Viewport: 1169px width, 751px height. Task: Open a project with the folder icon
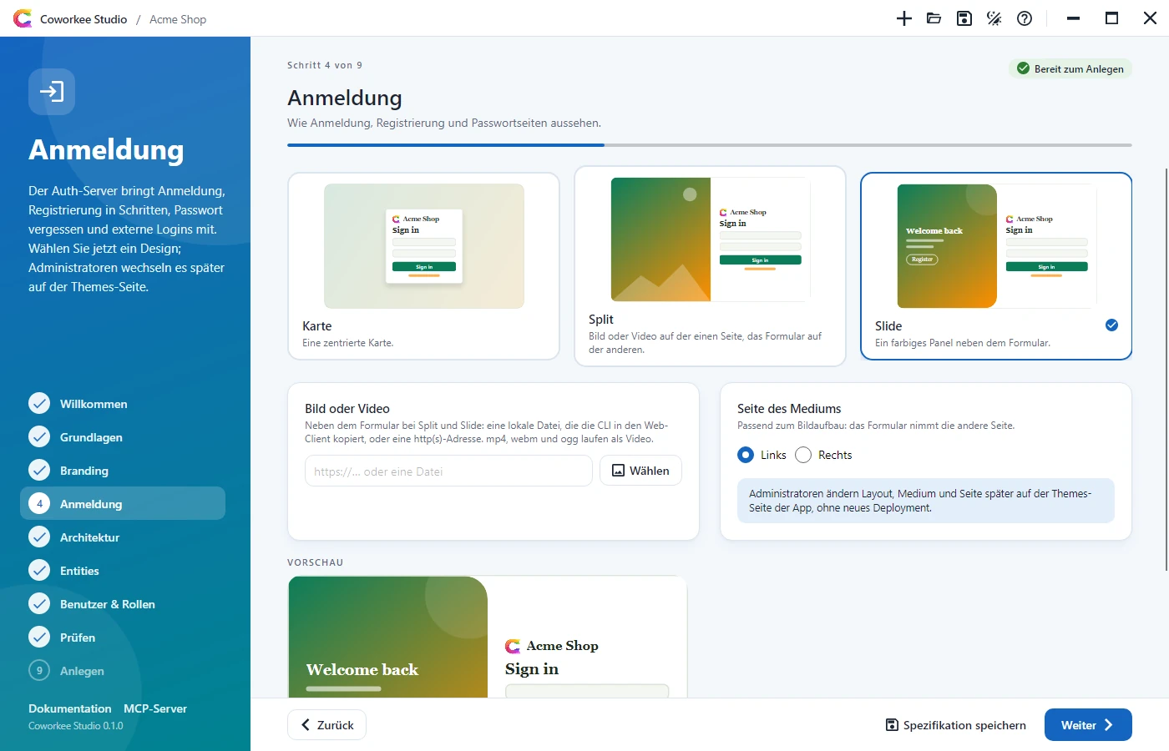coord(934,18)
